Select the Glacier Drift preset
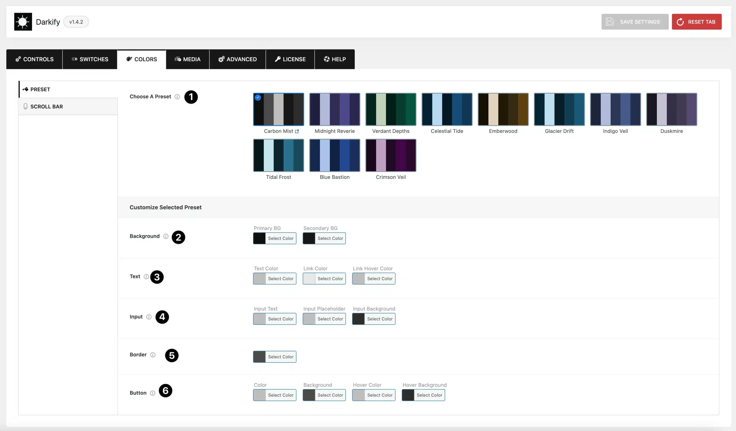The image size is (736, 431). [559, 109]
